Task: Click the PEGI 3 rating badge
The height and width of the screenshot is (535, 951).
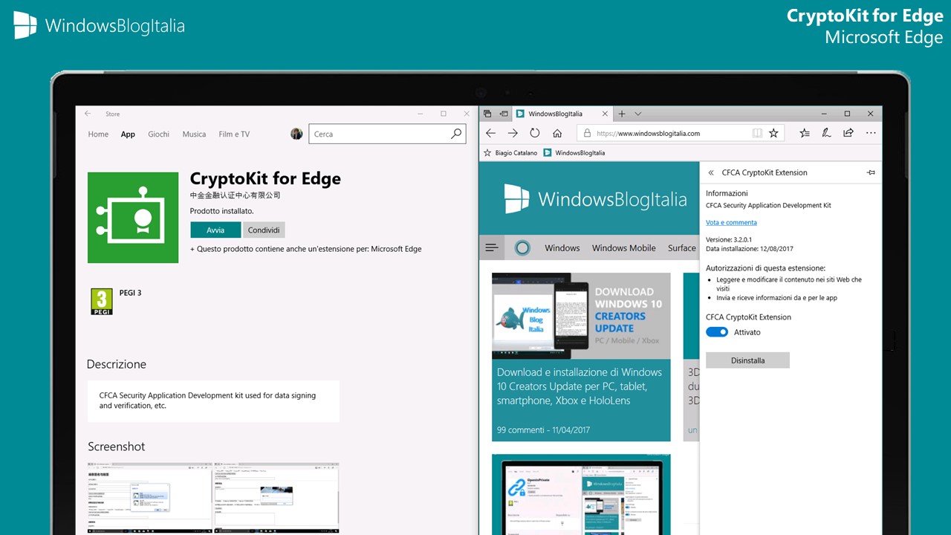Action: pyautogui.click(x=101, y=301)
